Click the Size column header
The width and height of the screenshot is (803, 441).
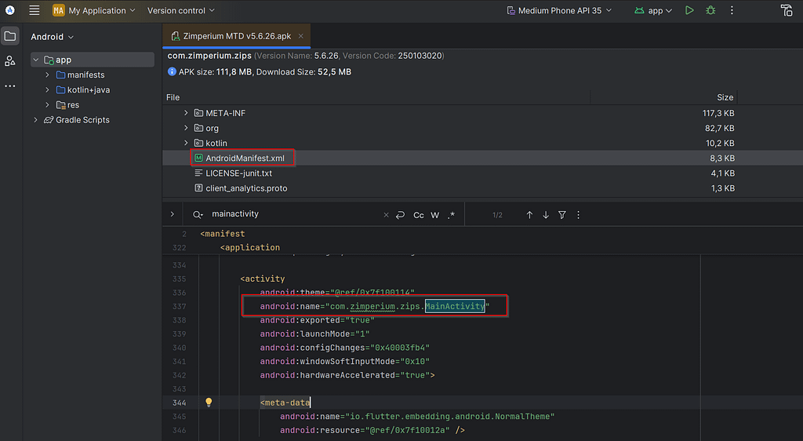pyautogui.click(x=725, y=97)
